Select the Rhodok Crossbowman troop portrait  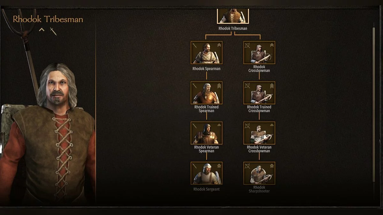pyautogui.click(x=259, y=53)
